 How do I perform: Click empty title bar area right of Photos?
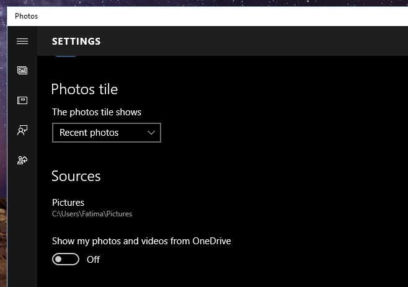tap(217, 16)
